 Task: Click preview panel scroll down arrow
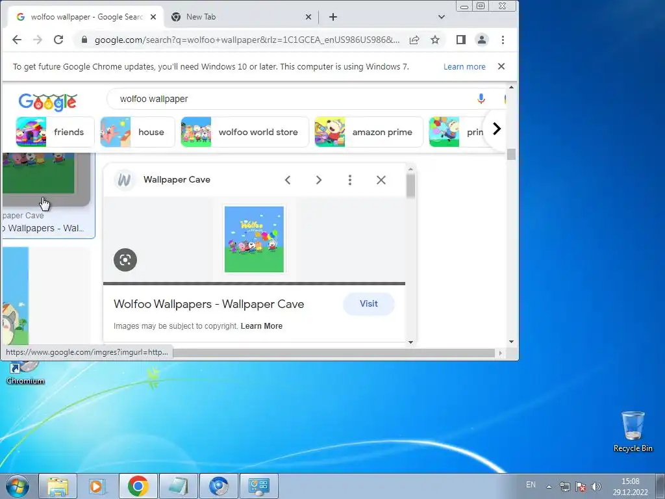coord(410,342)
